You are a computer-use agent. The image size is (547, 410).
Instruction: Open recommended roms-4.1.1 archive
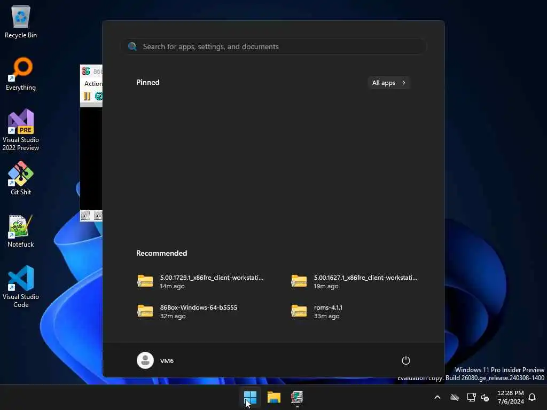pyautogui.click(x=317, y=312)
